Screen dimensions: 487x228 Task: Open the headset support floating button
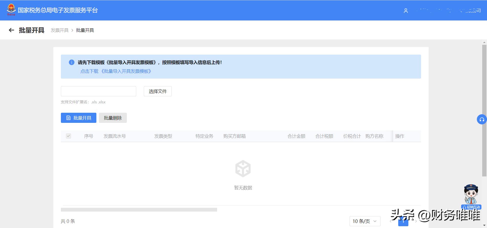[482, 119]
